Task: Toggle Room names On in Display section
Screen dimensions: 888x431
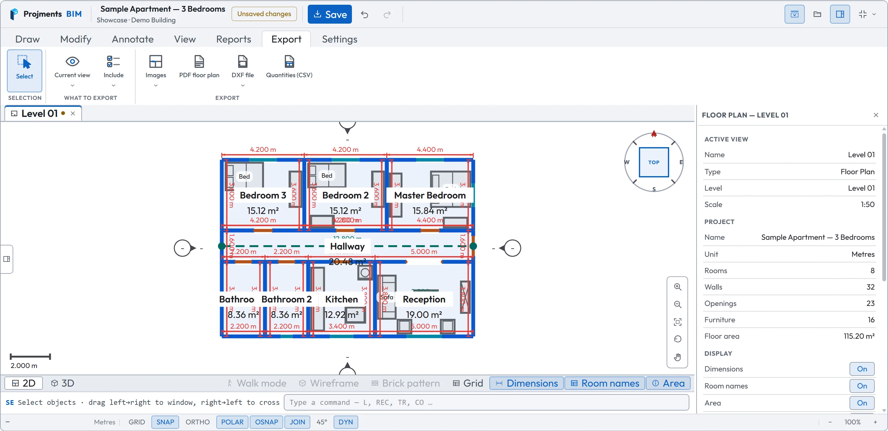Action: click(862, 386)
